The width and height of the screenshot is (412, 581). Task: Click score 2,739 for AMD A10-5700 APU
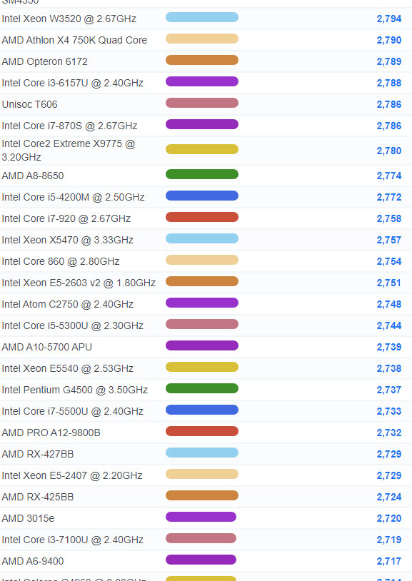click(x=389, y=348)
